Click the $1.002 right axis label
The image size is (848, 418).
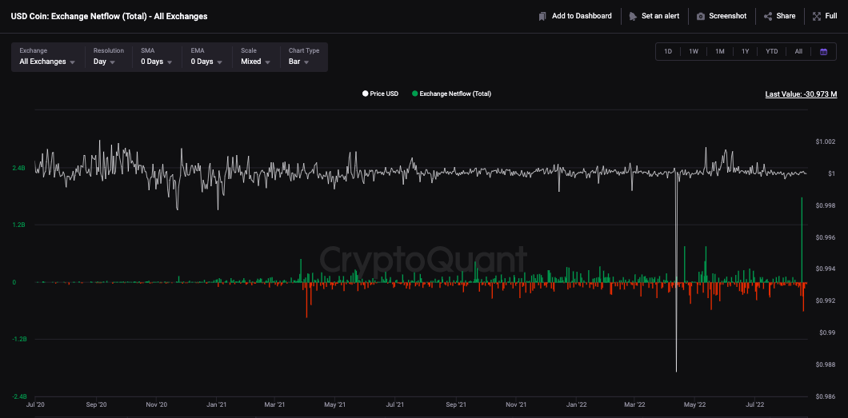(826, 142)
